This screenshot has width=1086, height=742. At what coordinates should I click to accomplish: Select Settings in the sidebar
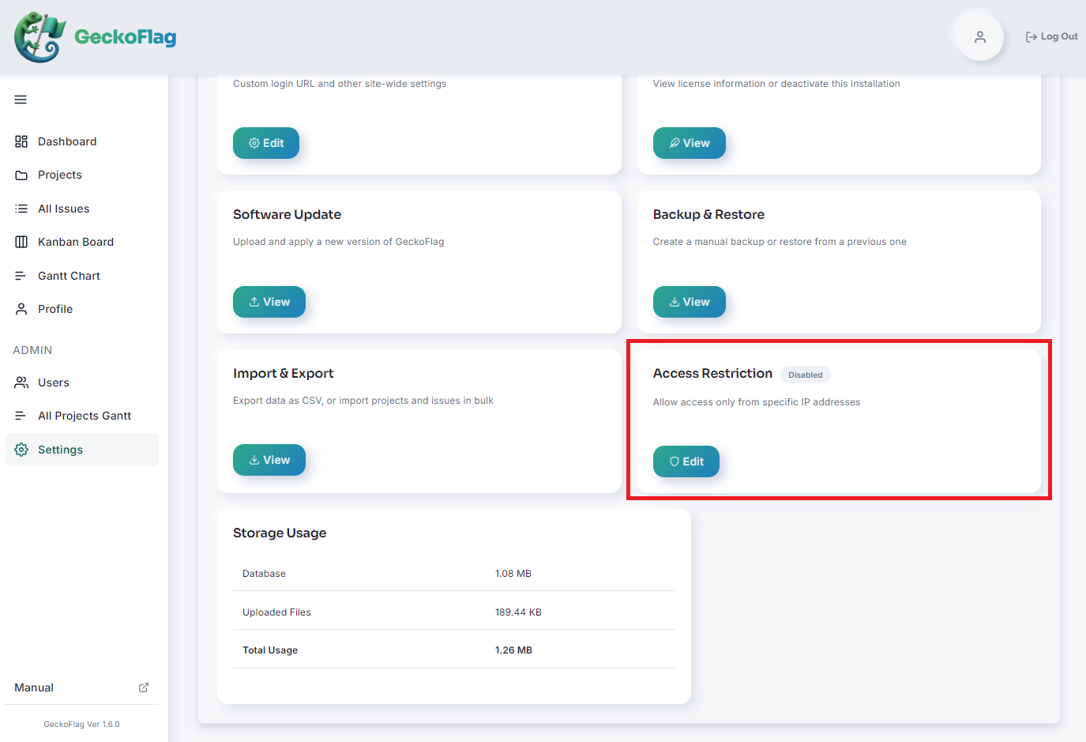point(81,450)
